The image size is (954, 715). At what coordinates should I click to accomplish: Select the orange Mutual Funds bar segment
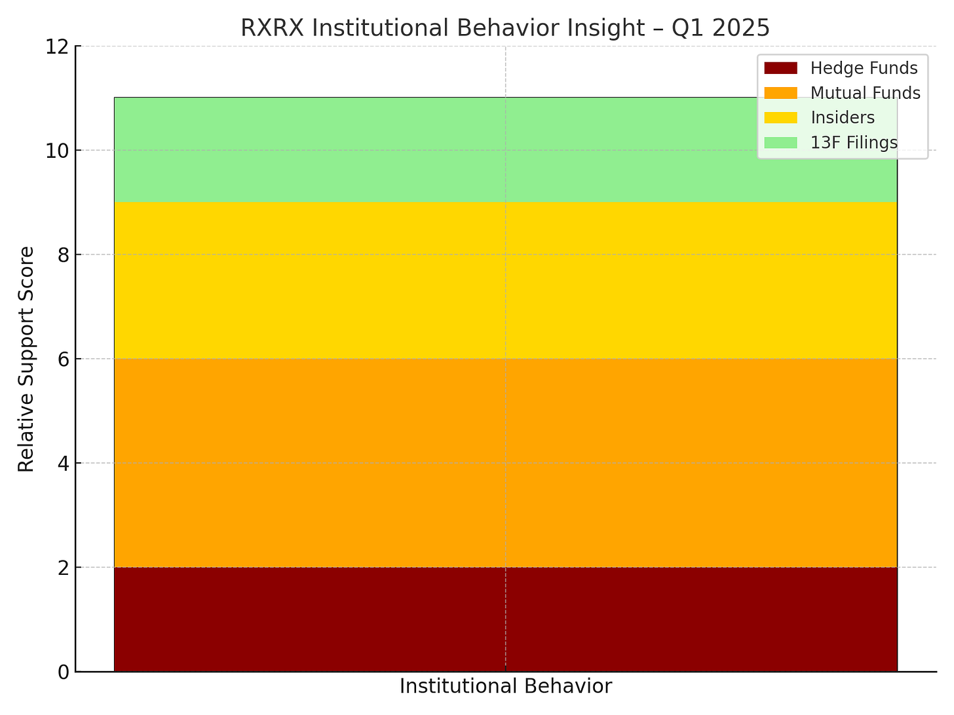pos(506,463)
